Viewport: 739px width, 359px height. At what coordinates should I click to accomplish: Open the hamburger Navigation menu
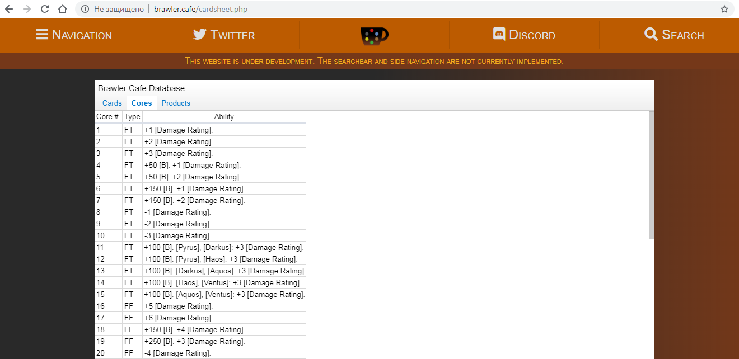pyautogui.click(x=42, y=35)
